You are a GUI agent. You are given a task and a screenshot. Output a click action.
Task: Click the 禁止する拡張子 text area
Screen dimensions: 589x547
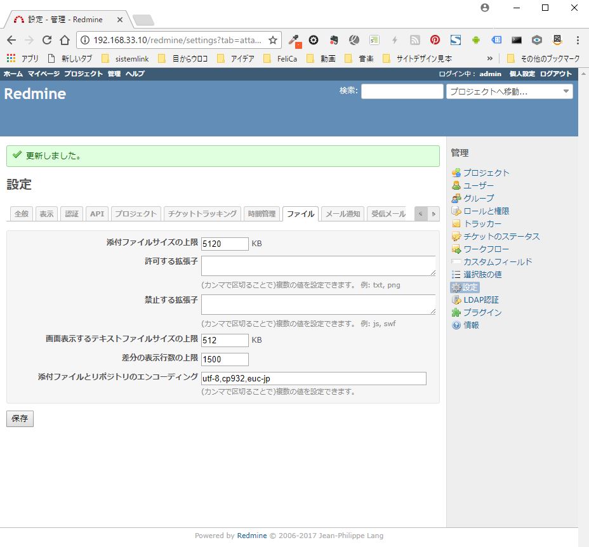[x=318, y=305]
